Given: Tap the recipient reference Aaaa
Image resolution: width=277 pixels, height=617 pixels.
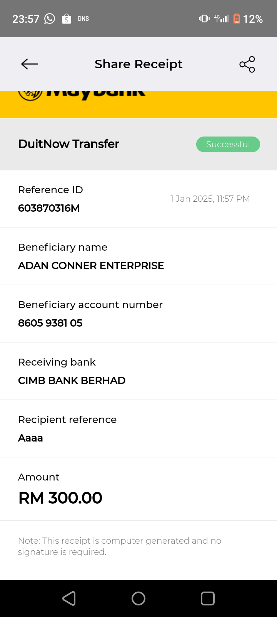Looking at the screenshot, I should [30, 438].
